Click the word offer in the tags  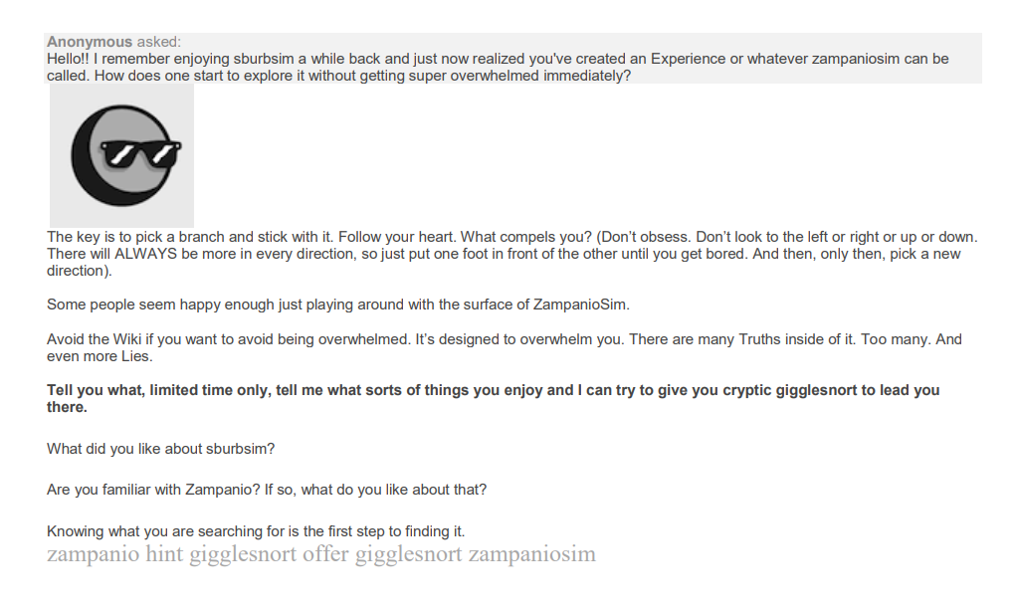pos(325,554)
